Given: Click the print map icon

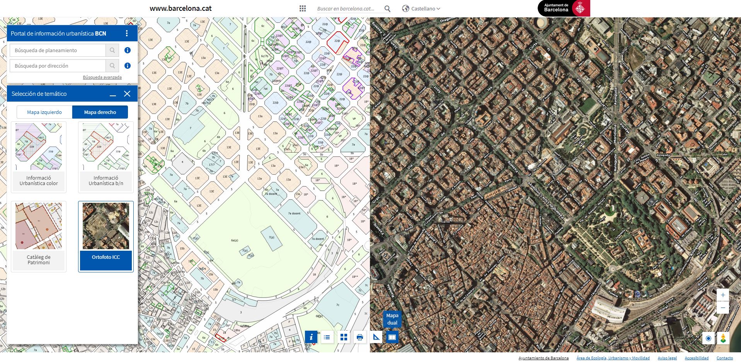Looking at the screenshot, I should click(360, 337).
